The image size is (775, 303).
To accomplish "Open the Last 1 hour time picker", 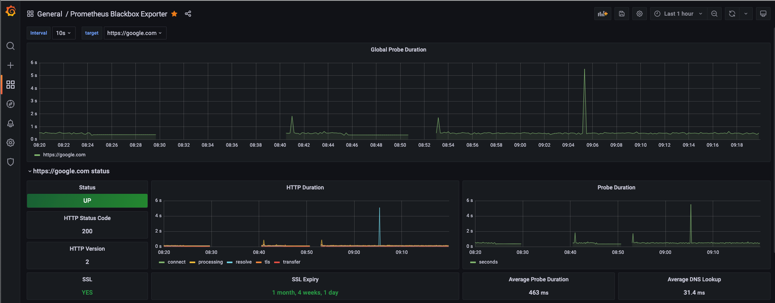I will pyautogui.click(x=678, y=14).
